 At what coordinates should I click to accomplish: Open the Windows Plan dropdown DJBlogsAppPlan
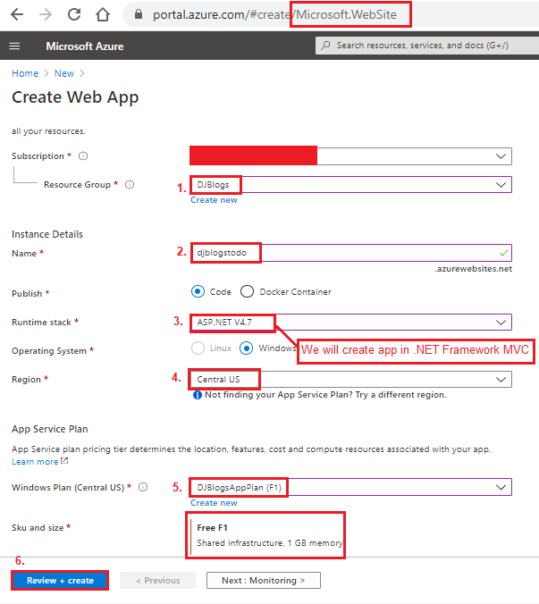pyautogui.click(x=350, y=487)
